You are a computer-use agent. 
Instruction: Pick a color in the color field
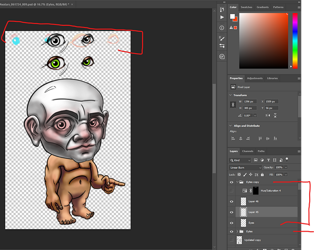point(264,41)
